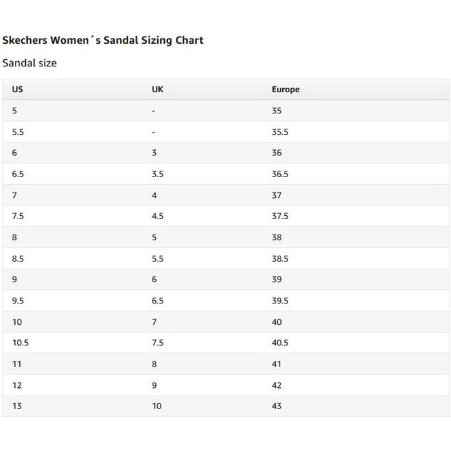Click the Europe size 40 cell

click(x=276, y=322)
